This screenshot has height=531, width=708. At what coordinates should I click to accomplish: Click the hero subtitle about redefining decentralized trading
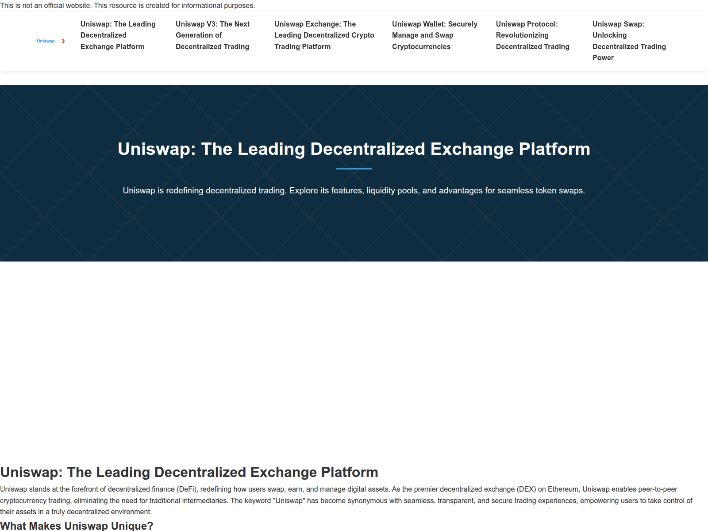coord(354,191)
